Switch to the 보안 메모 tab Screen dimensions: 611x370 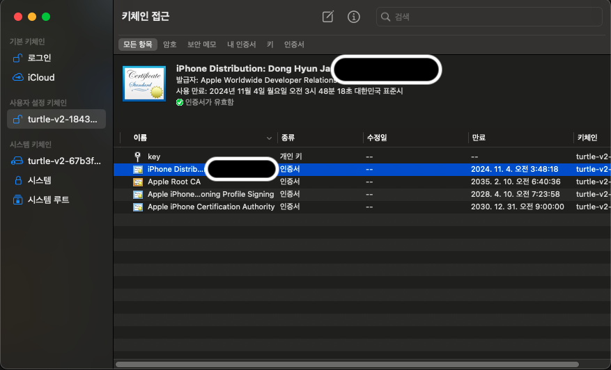pyautogui.click(x=201, y=45)
